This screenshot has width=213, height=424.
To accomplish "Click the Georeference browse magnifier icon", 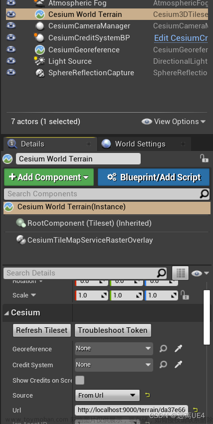I will point(163,349).
